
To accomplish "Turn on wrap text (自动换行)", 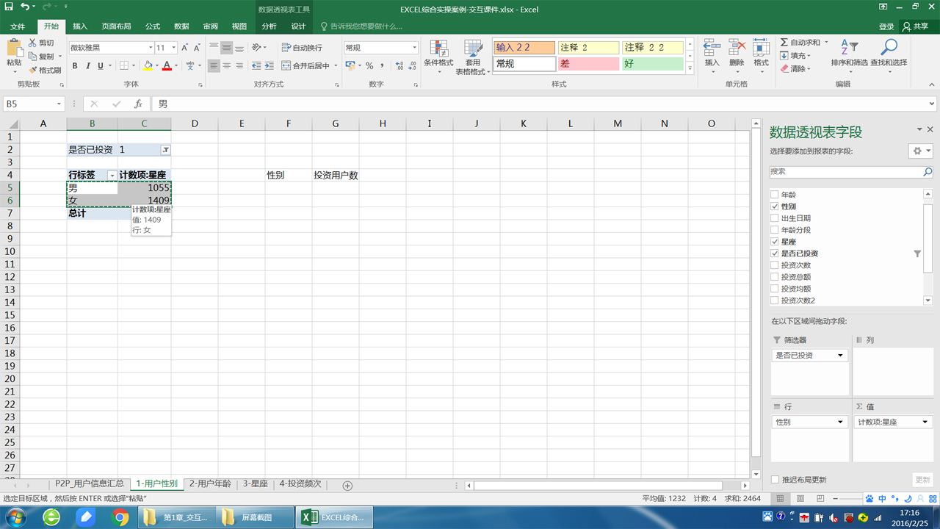I will coord(302,48).
